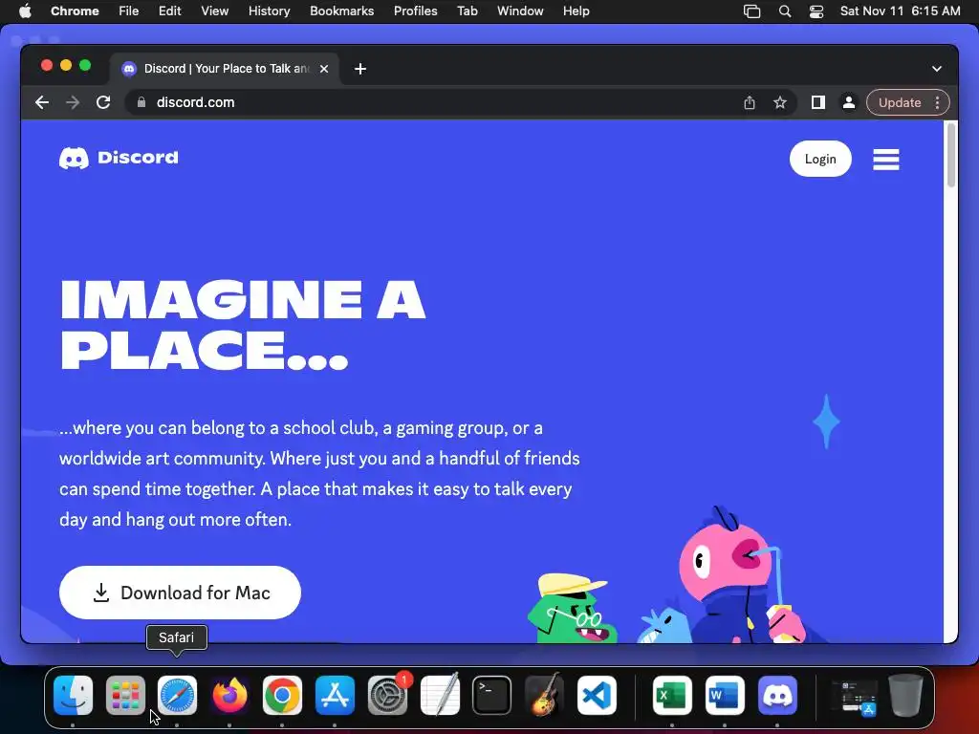Open Launchpad from the Dock

(125, 696)
